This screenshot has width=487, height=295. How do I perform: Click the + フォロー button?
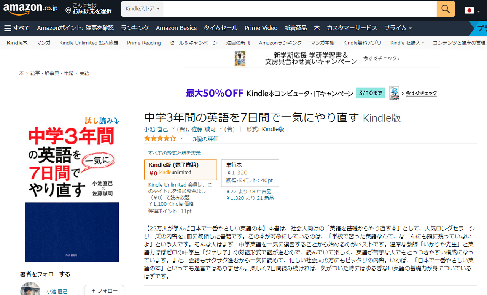tap(104, 291)
